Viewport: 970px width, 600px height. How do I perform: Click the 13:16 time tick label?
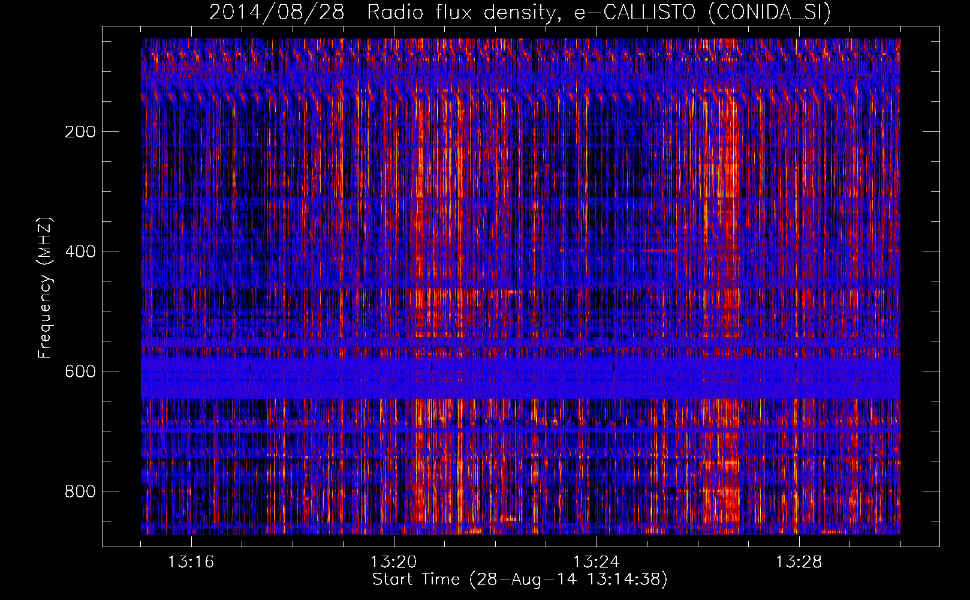(x=191, y=562)
